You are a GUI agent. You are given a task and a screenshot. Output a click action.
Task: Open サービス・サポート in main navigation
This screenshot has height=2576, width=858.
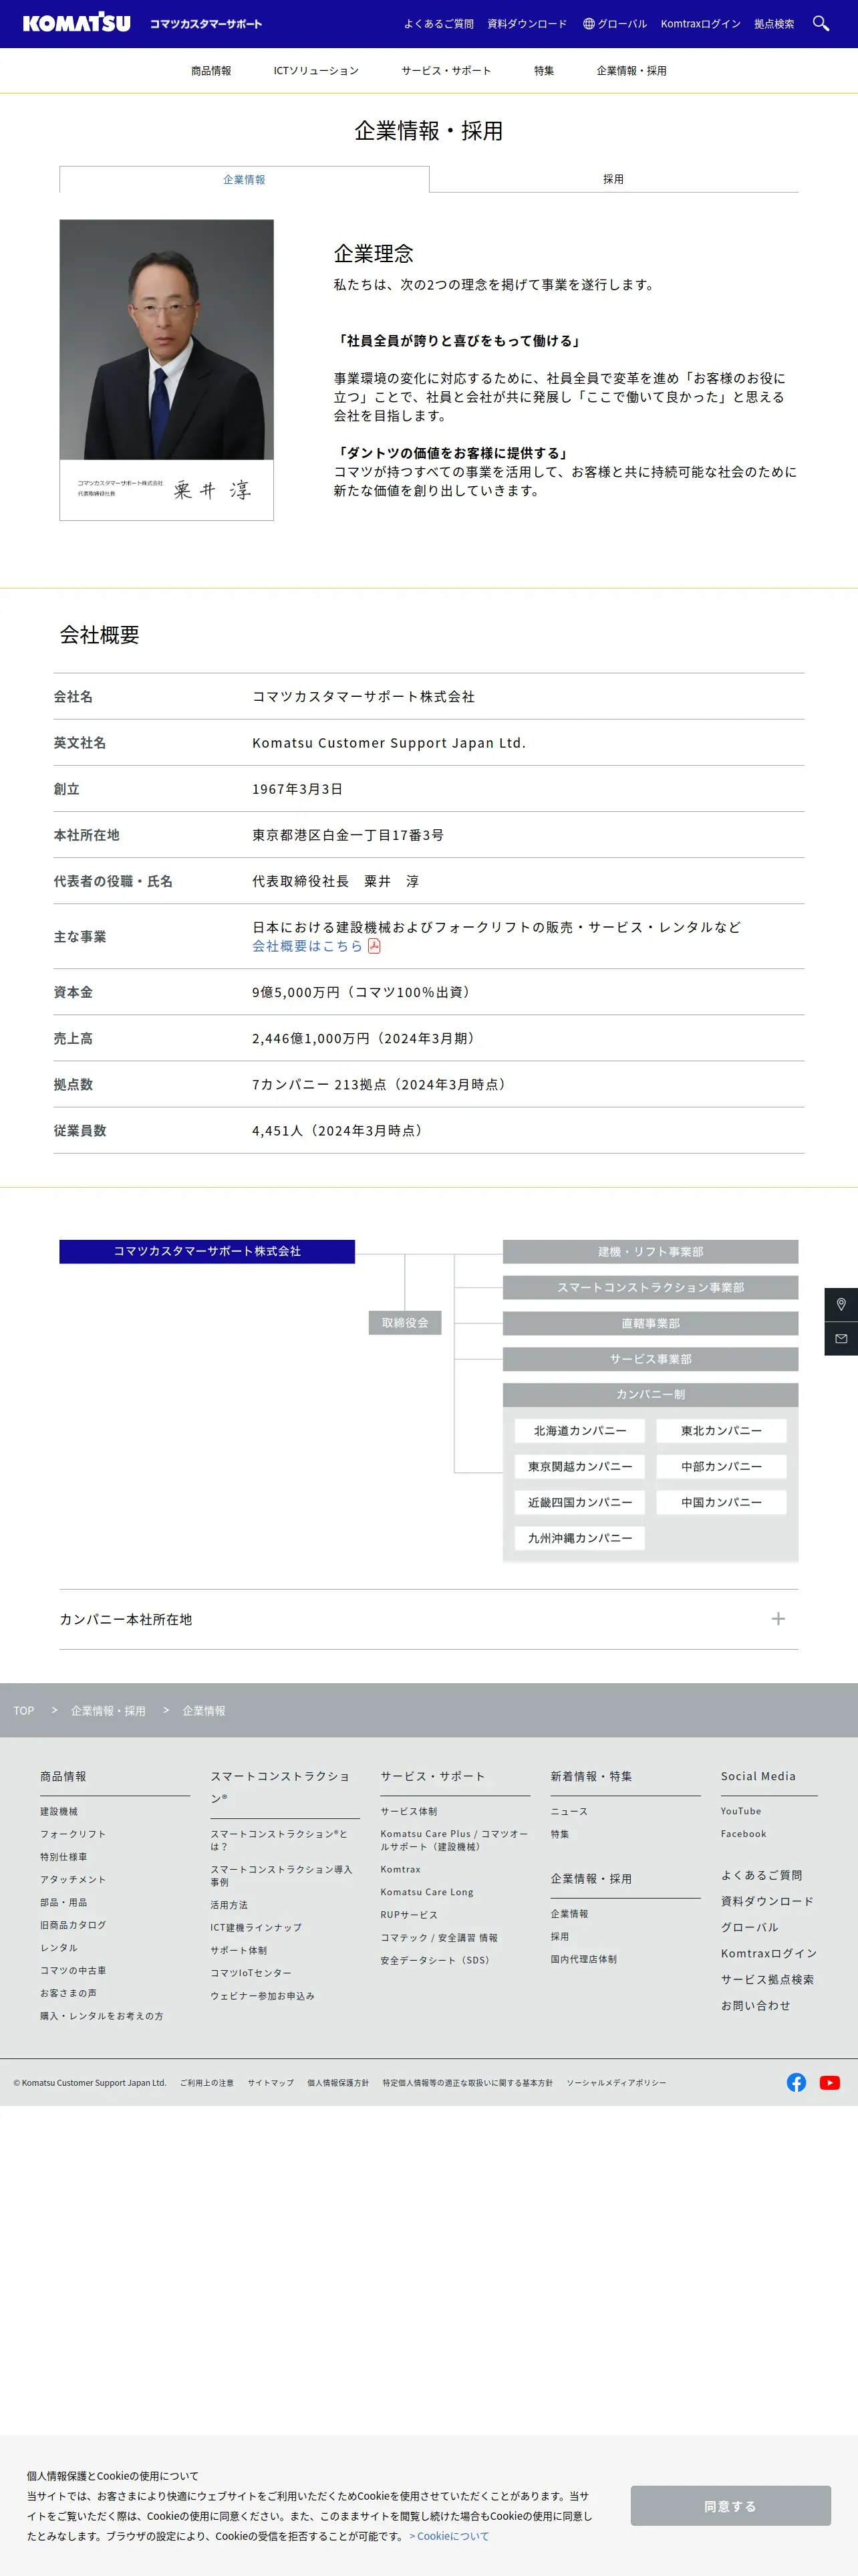pos(446,71)
